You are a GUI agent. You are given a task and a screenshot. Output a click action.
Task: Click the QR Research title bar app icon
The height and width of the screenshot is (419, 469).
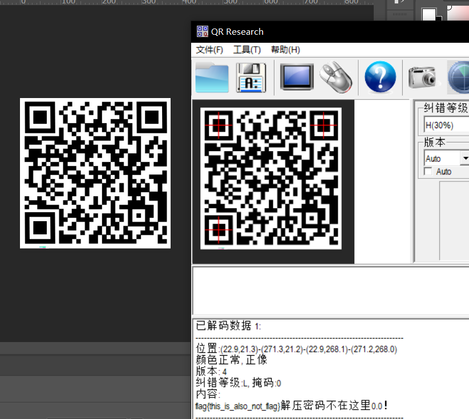(202, 31)
